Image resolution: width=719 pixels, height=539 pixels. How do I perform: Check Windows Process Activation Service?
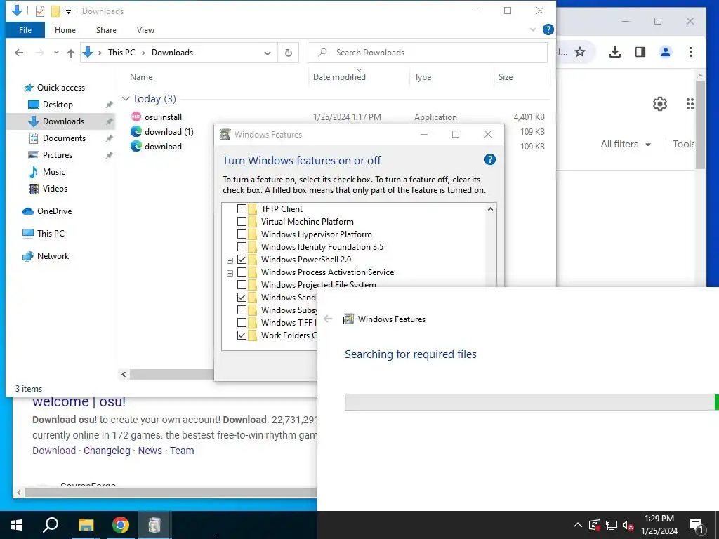point(242,272)
